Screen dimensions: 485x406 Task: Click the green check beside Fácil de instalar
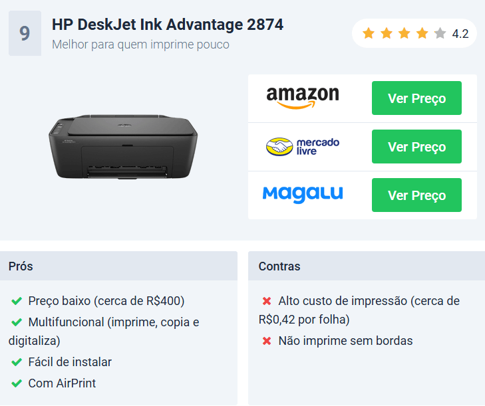coord(17,362)
